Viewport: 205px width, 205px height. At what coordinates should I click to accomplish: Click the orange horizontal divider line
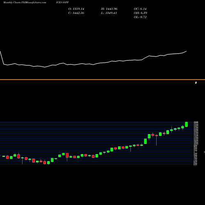(x=102, y=80)
